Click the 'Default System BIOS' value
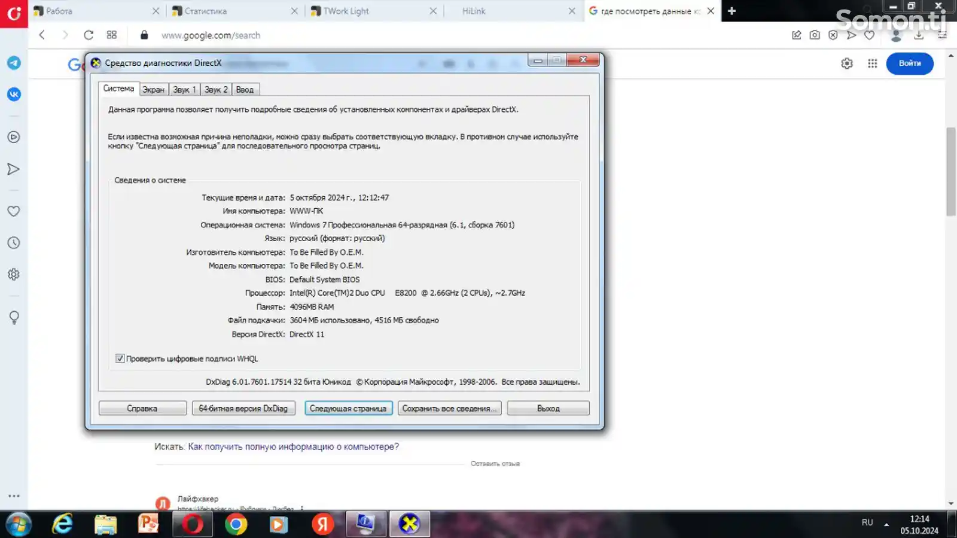 point(325,279)
